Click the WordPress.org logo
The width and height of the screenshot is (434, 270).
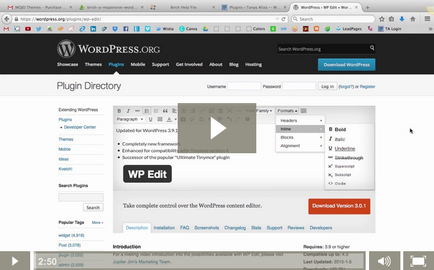(x=108, y=49)
